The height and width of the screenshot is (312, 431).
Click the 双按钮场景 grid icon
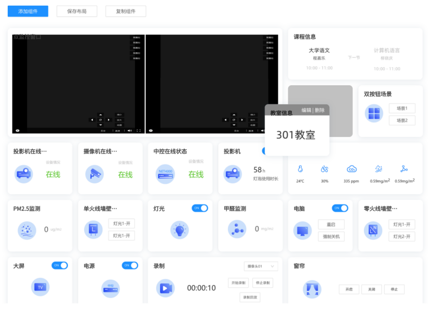click(374, 113)
